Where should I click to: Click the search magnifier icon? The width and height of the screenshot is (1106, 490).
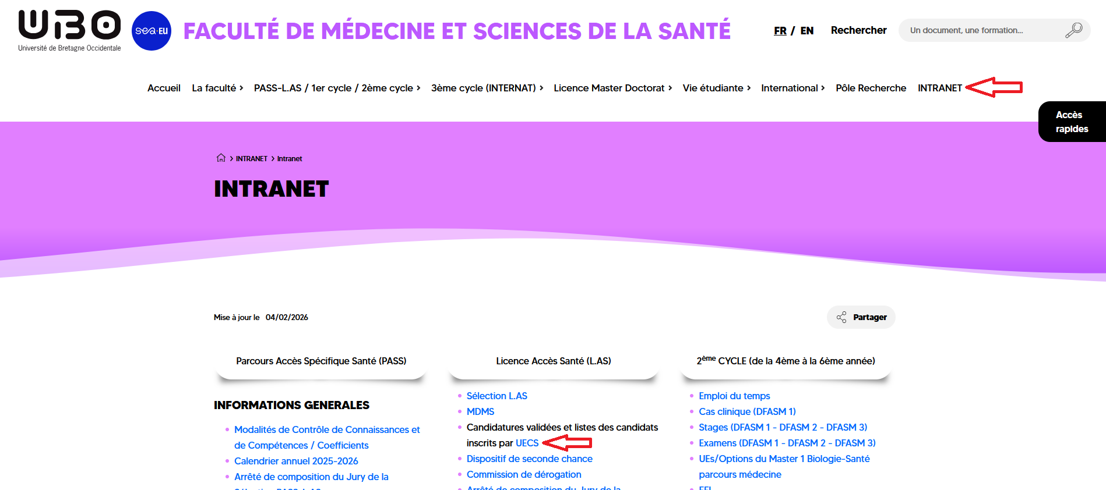point(1073,30)
